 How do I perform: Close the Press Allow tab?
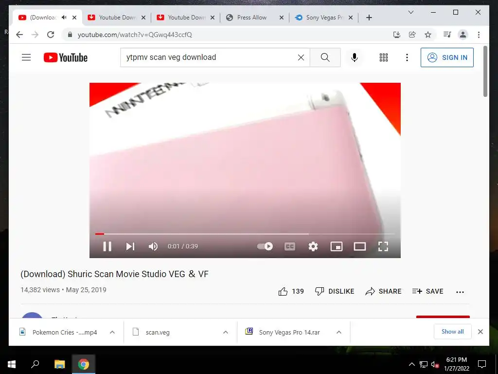click(282, 18)
